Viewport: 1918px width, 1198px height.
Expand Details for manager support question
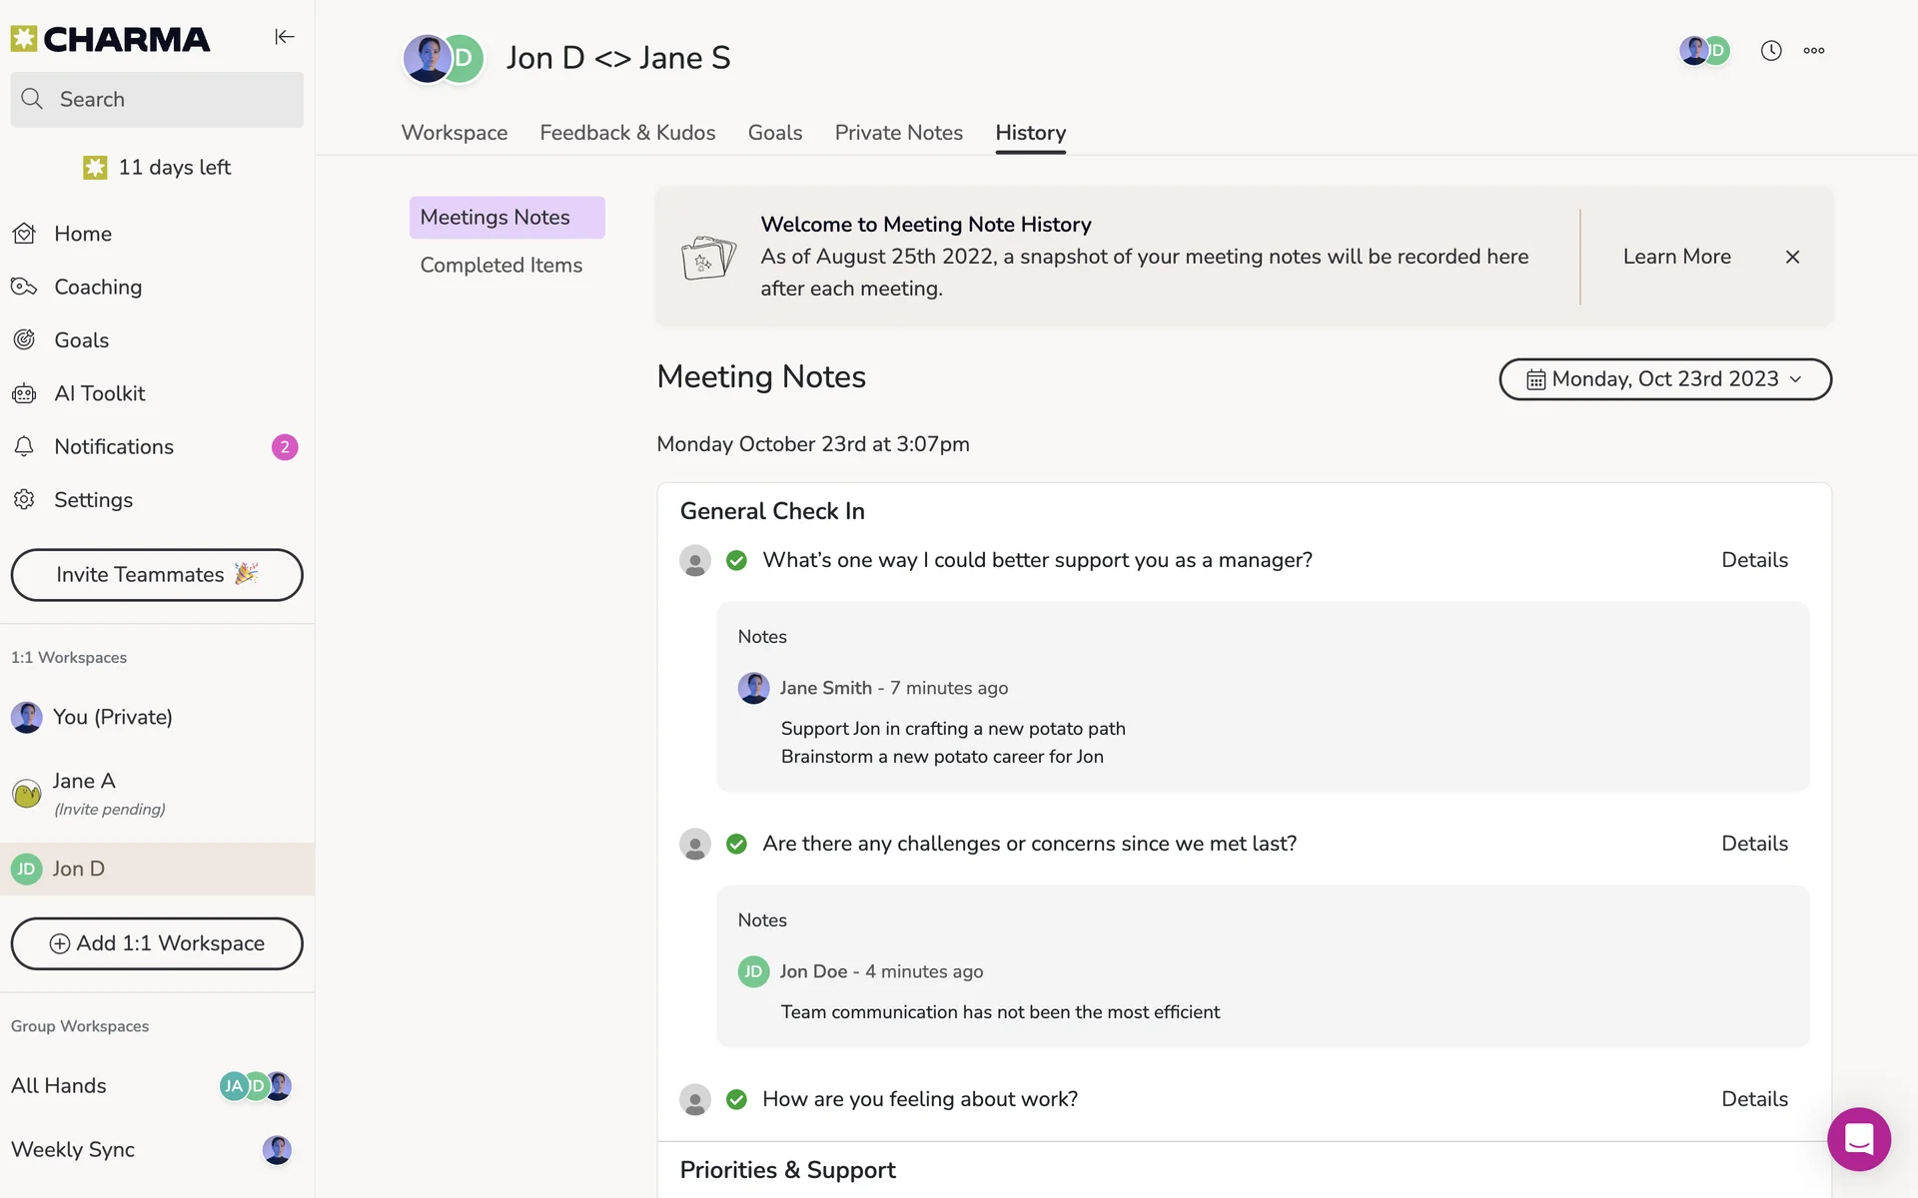pyautogui.click(x=1754, y=561)
